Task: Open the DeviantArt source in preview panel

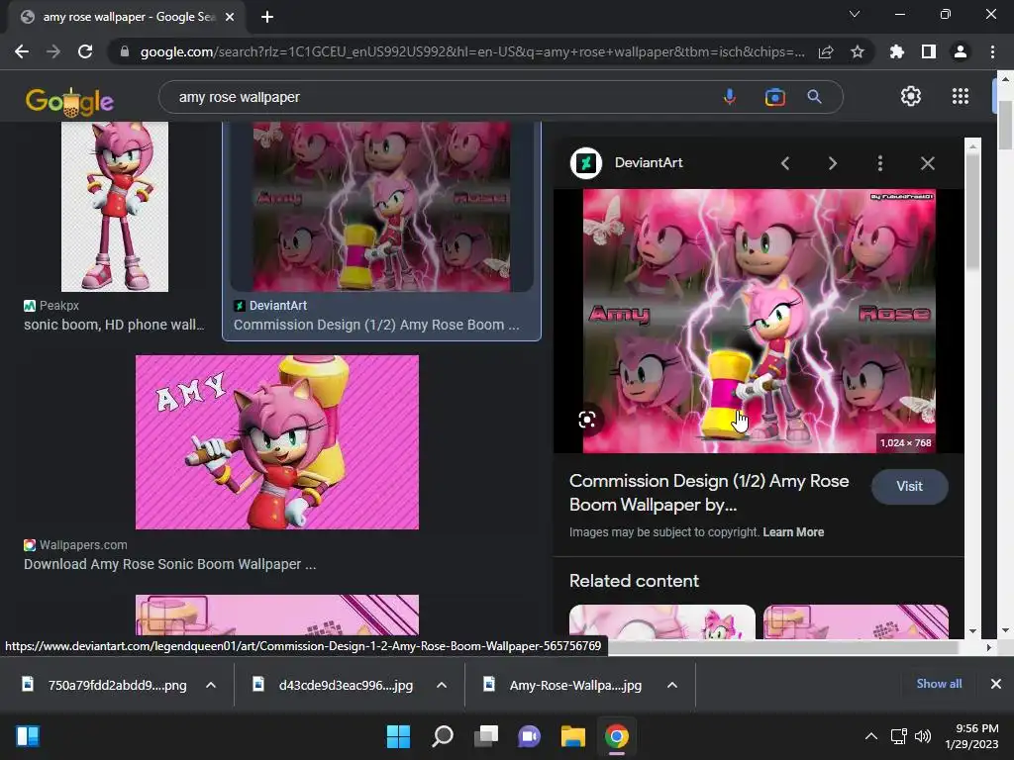Action: pyautogui.click(x=627, y=163)
